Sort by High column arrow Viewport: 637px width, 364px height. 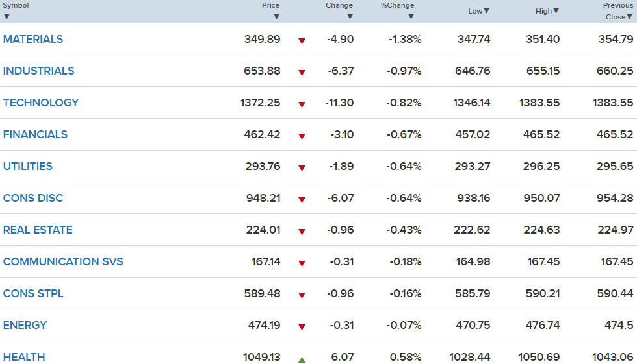click(556, 11)
